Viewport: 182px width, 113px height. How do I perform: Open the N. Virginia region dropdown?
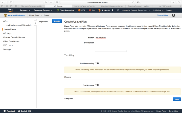tap(158, 10)
